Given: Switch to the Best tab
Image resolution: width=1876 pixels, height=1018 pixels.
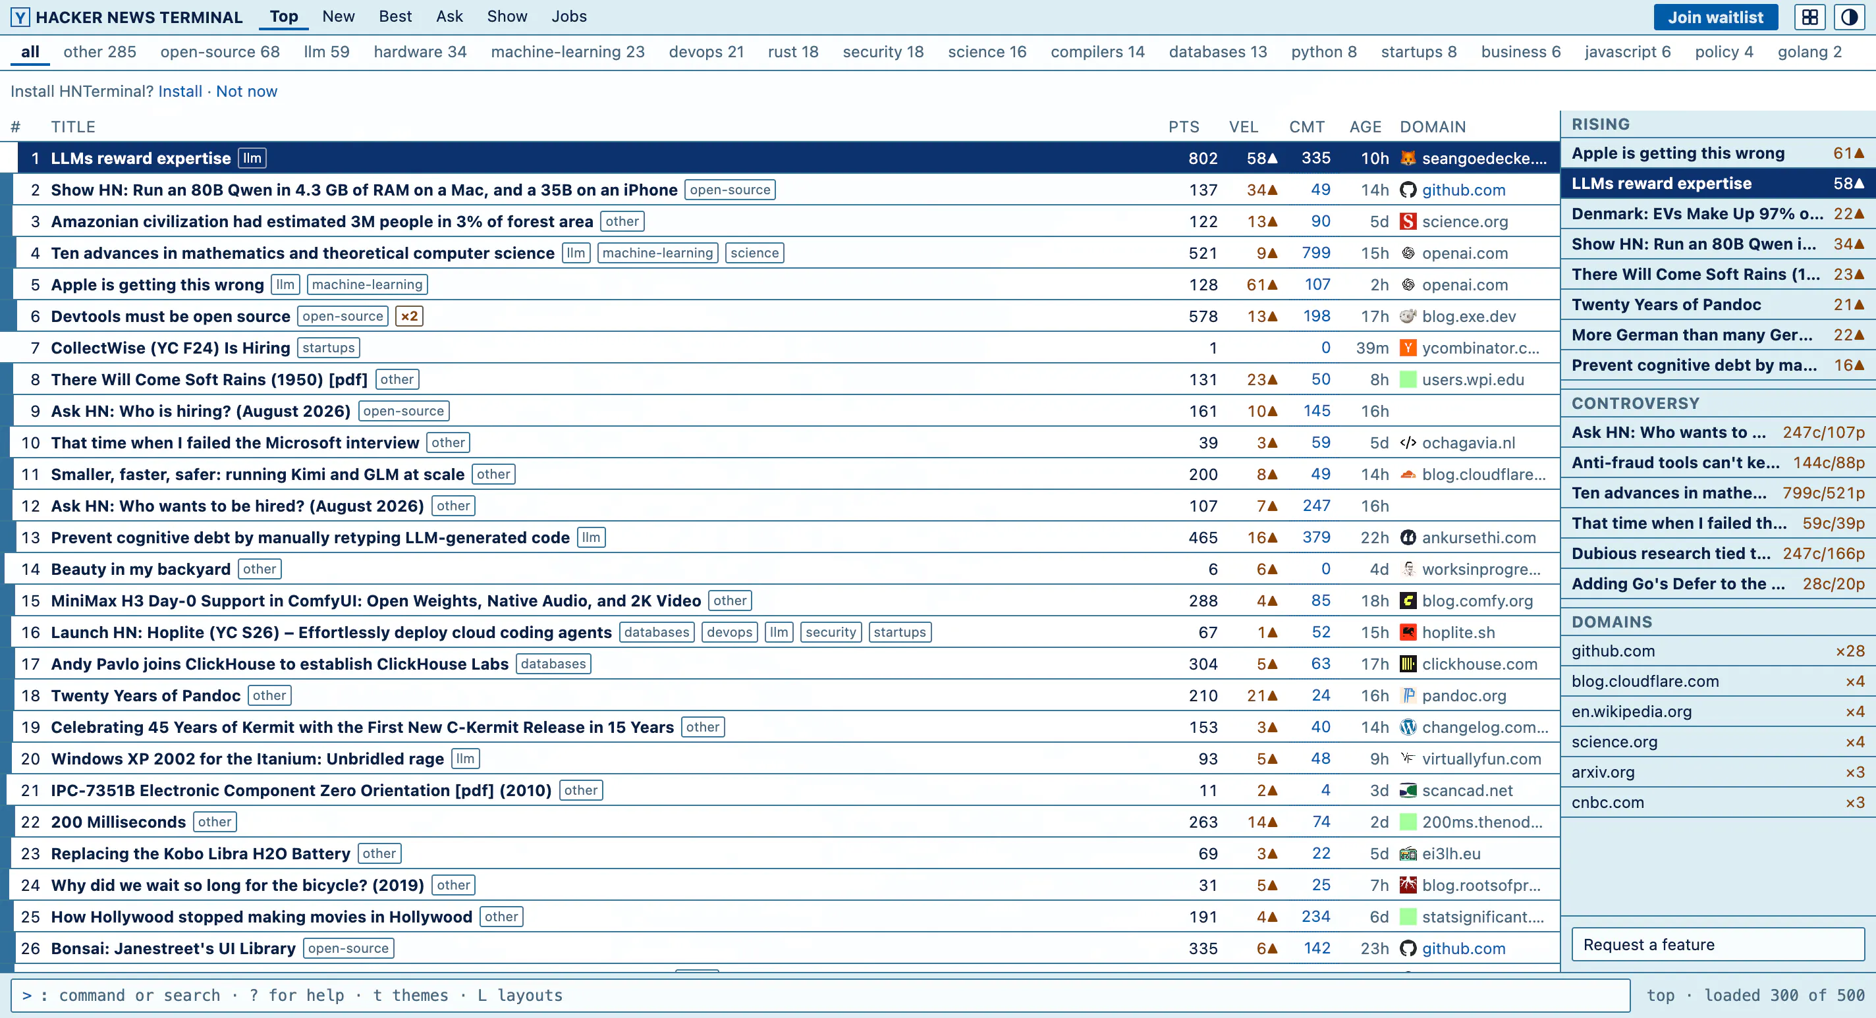Looking at the screenshot, I should click(x=395, y=16).
